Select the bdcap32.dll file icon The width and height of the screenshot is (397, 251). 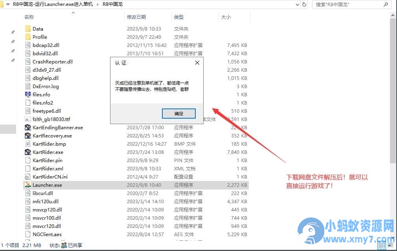[28, 45]
